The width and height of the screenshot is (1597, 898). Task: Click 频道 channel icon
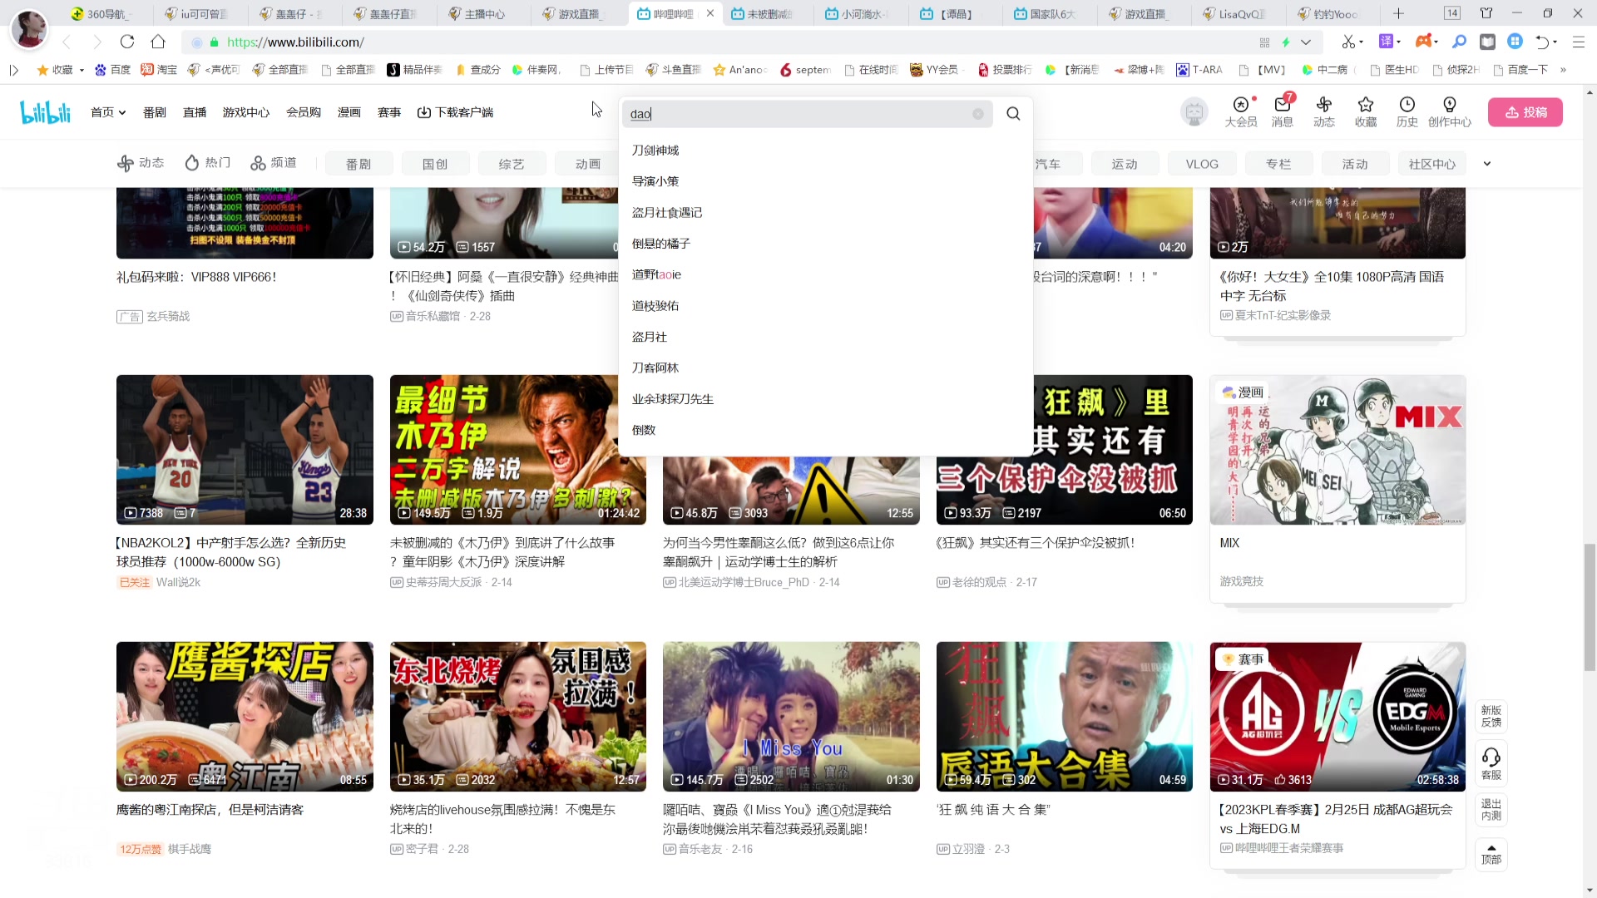pyautogui.click(x=274, y=163)
